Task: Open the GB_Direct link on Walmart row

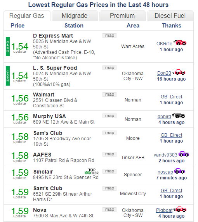Action: pos(171,97)
